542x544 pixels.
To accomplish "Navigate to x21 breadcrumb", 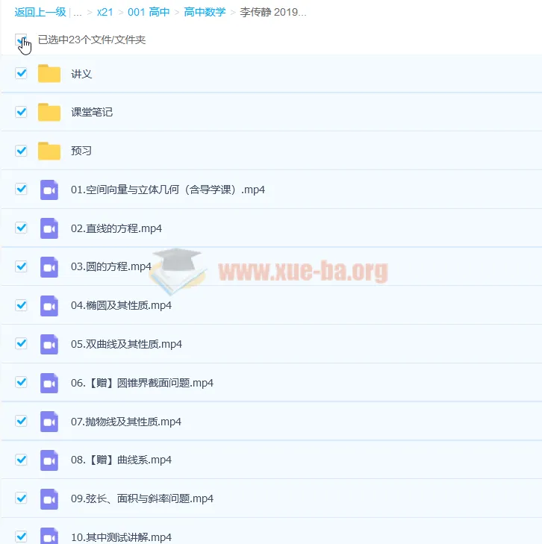I will point(105,12).
